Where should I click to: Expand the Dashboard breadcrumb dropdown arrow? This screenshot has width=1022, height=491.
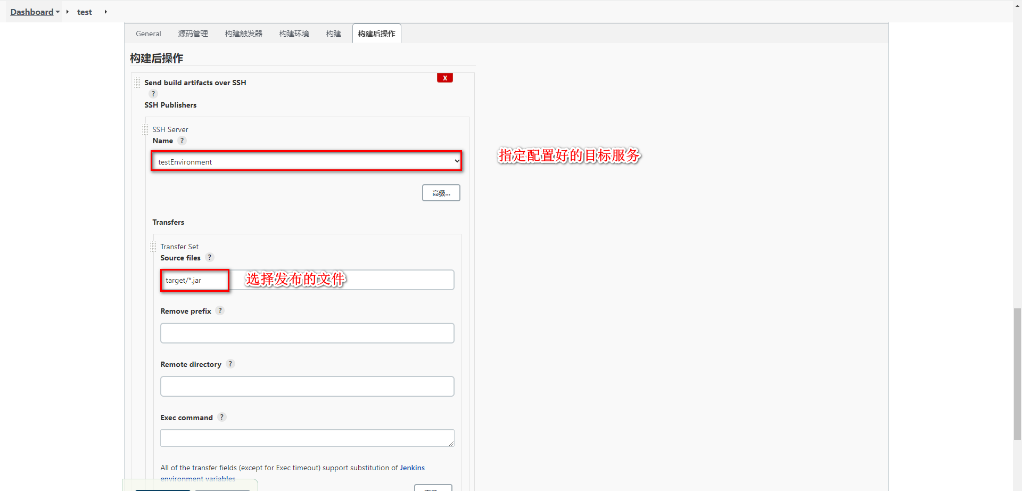click(57, 12)
